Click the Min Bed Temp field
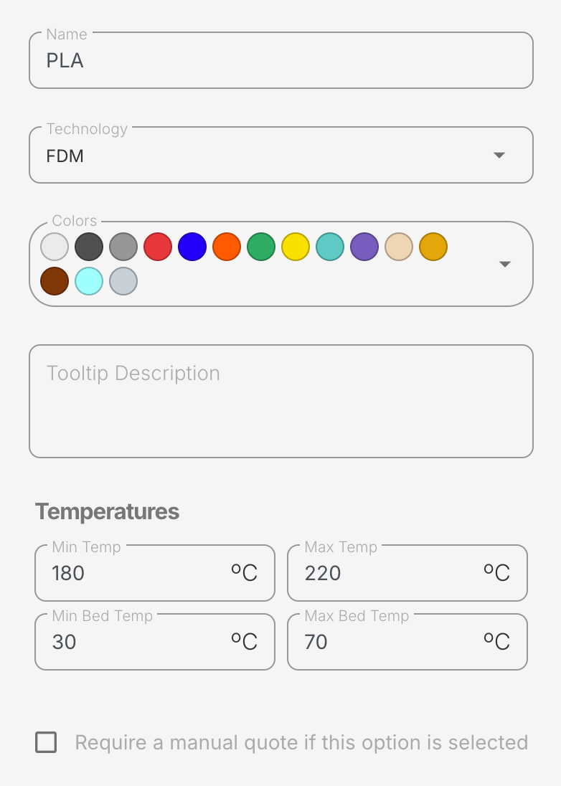 click(136, 642)
